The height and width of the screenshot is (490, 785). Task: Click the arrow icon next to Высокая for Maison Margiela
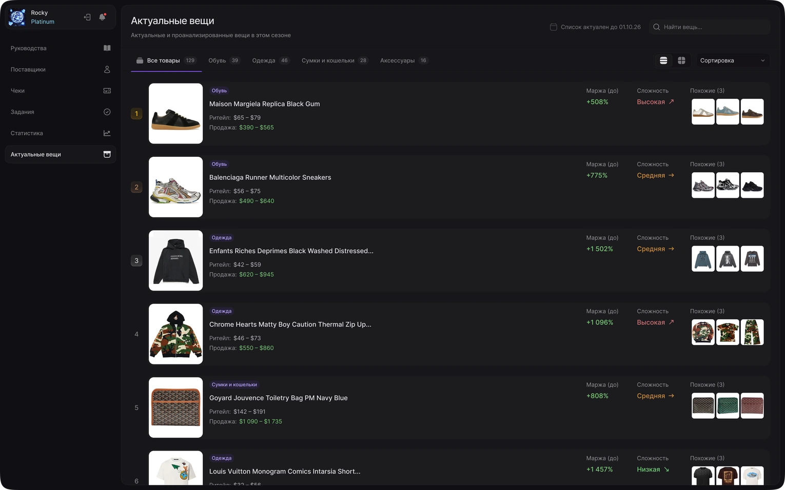point(671,101)
